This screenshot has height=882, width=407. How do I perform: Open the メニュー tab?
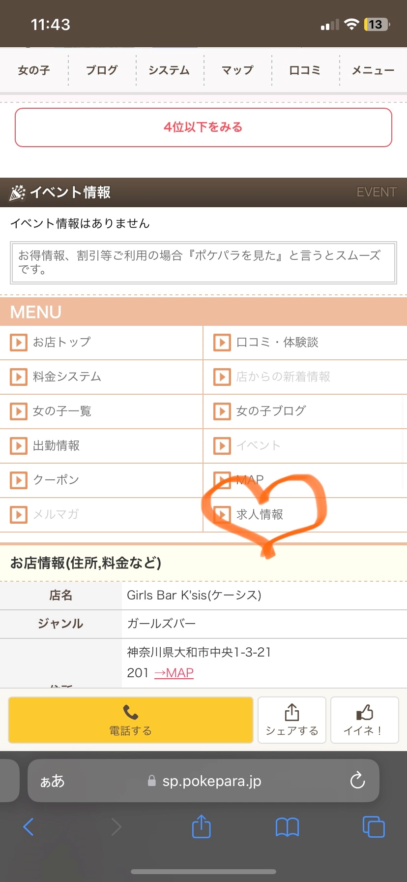pos(373,70)
